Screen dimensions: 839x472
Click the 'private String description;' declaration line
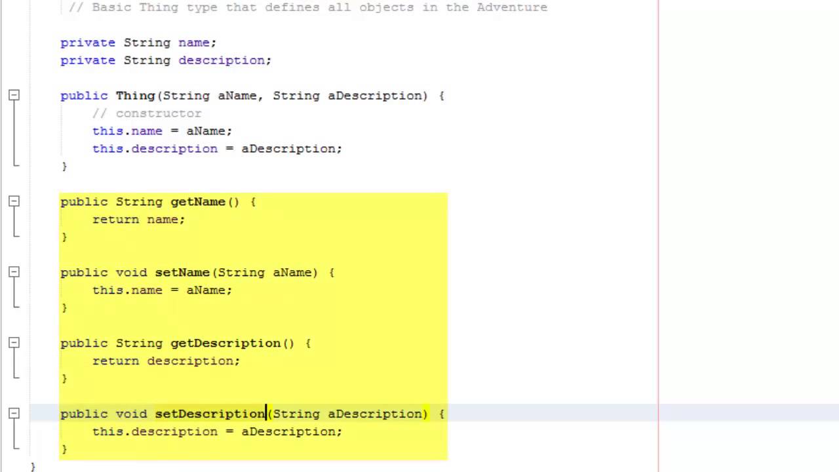(x=166, y=60)
